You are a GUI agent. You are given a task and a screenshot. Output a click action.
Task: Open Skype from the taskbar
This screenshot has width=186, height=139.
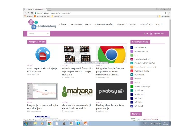[x=78, y=124]
